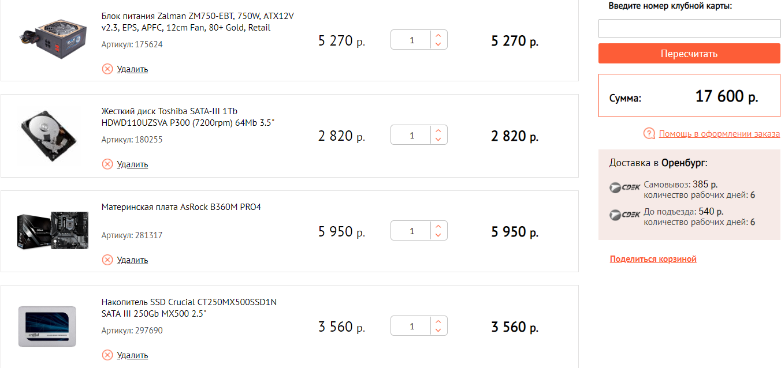This screenshot has height=368, width=781.
Task: Click the delete icon for AsRock motherboard
Action: (107, 260)
